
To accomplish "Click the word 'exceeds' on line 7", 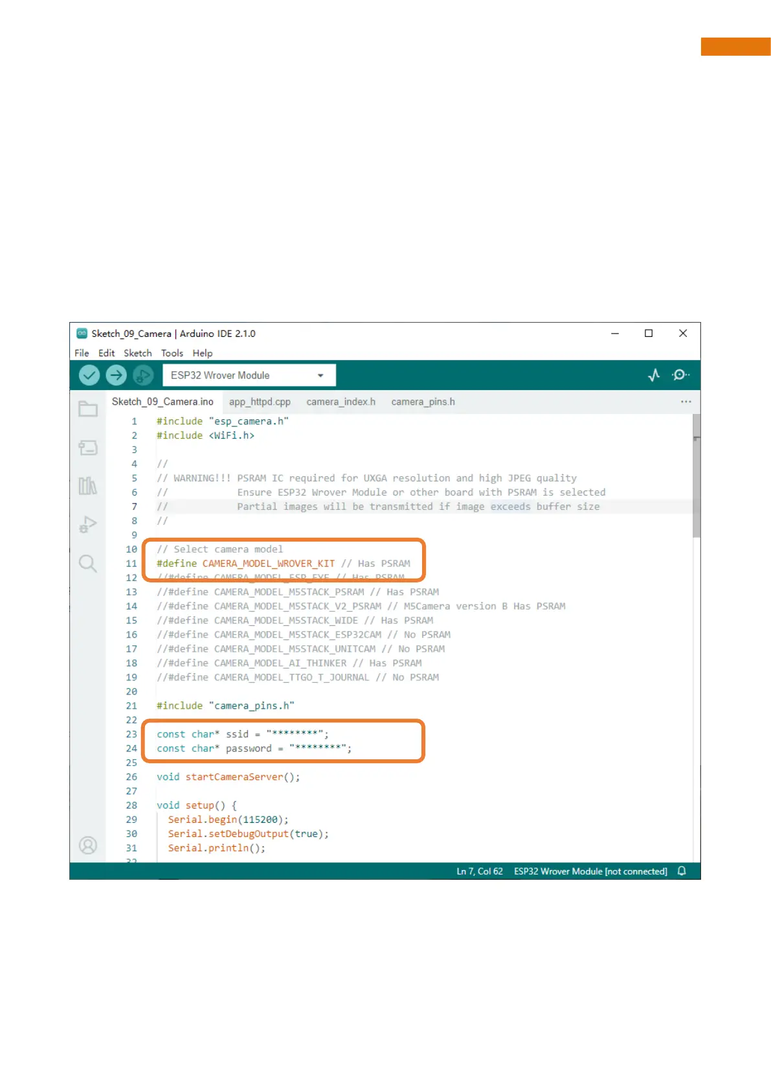I will (510, 507).
